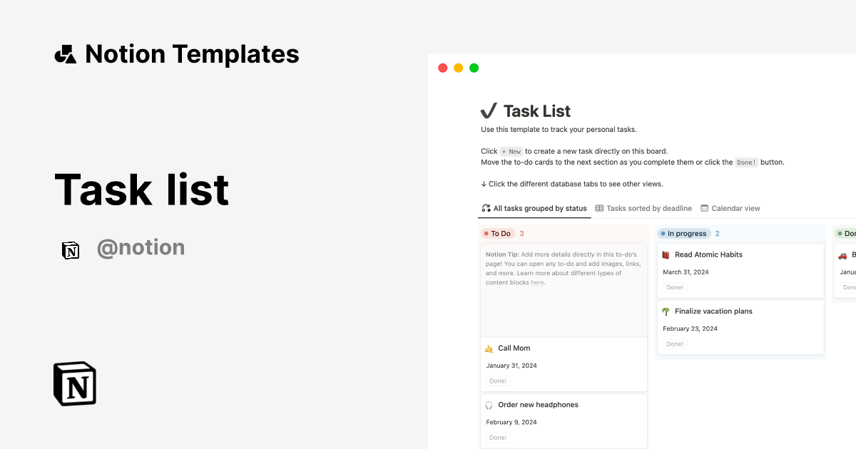The image size is (856, 449).
Task: Click the checkmark icon beside Task List title
Action: 488,110
